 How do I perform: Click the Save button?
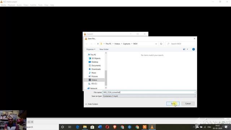(x=173, y=104)
